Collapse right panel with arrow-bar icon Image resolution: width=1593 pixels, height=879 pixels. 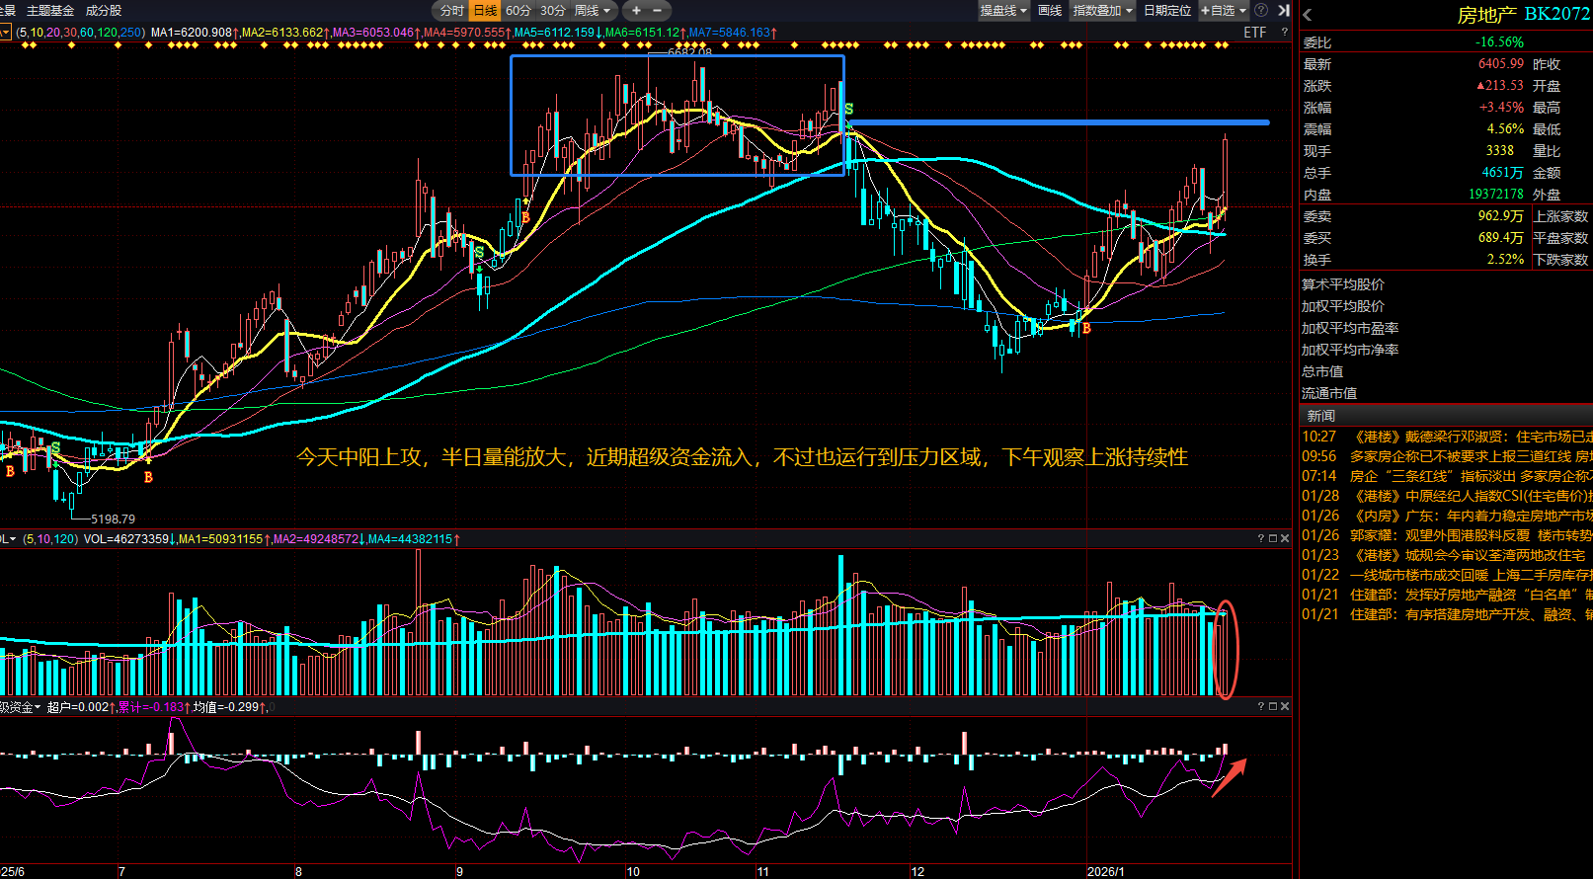1283,11
